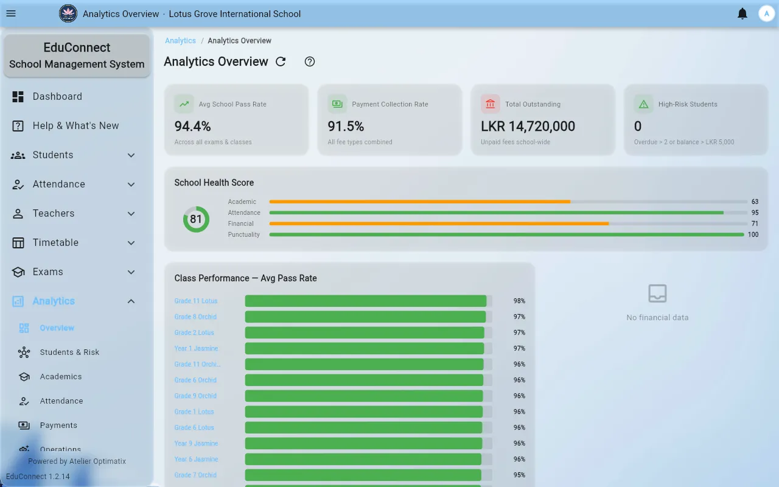Screen dimensions: 779x487
Task: Click the 94.4% pass rate value
Action: click(192, 126)
